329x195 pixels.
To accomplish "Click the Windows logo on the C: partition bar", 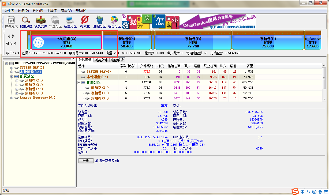I will 38,42.
